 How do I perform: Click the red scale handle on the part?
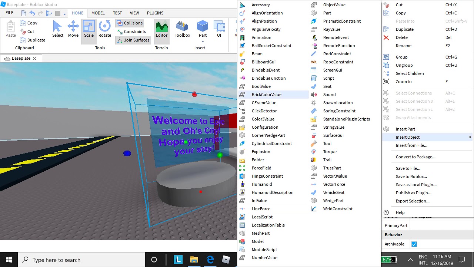[x=194, y=94]
